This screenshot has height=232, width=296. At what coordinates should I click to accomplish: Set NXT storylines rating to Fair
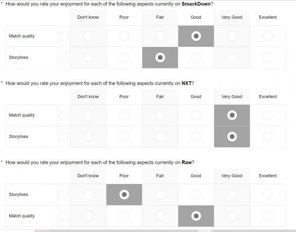tap(160, 137)
